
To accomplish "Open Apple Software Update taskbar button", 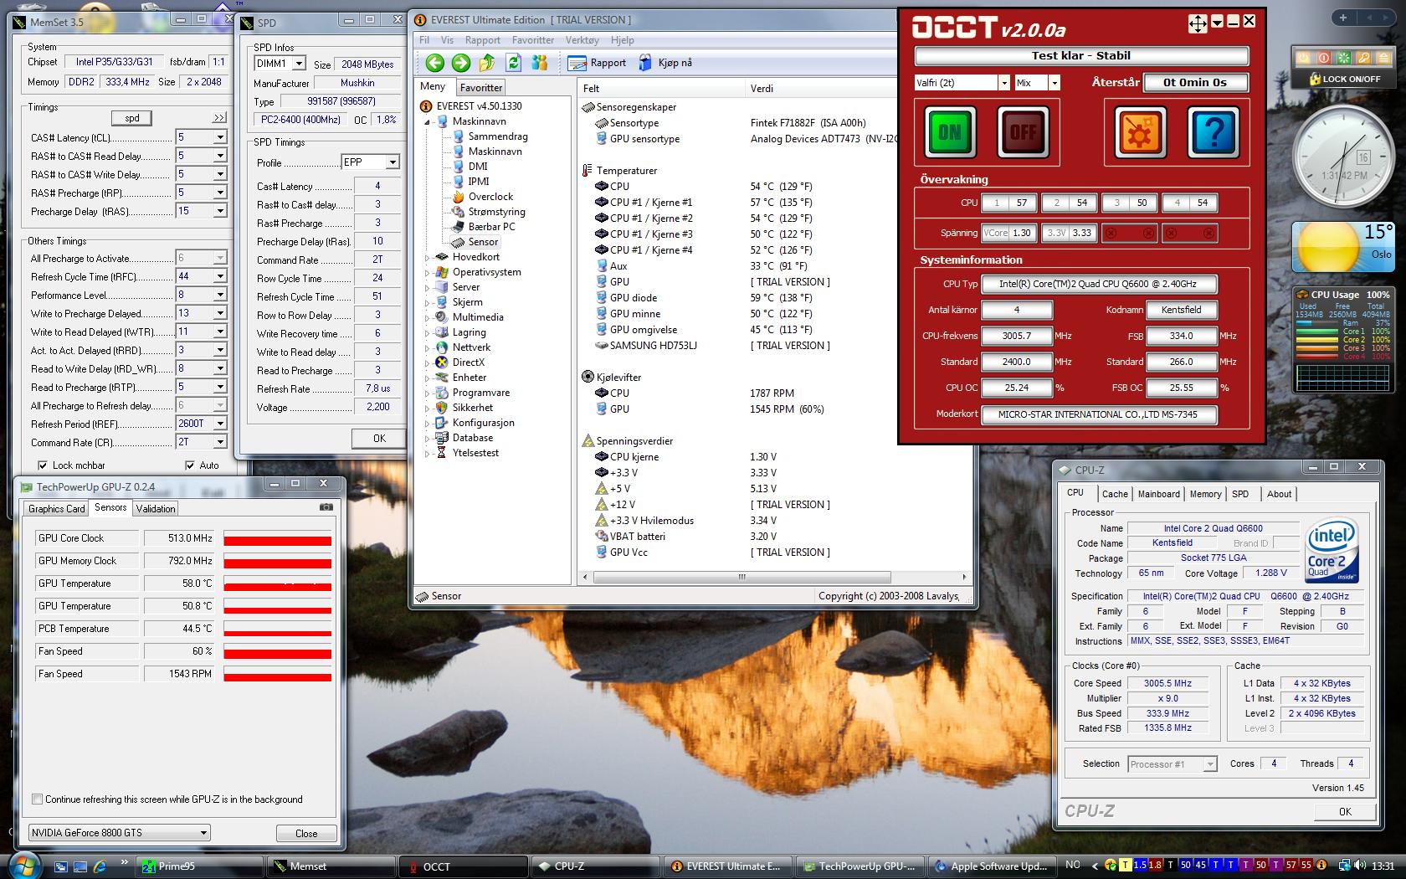I will tap(991, 866).
